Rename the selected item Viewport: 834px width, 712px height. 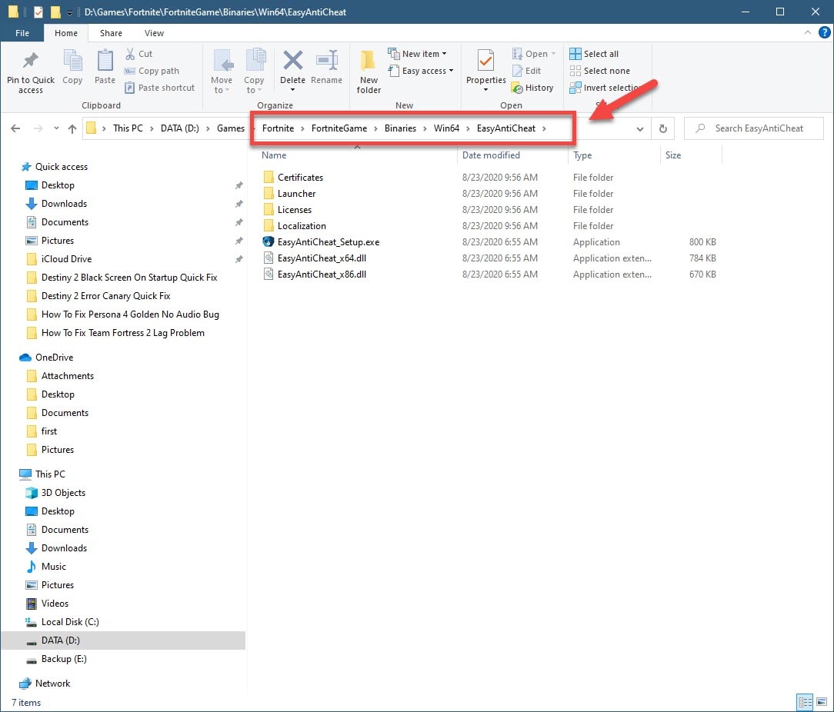(326, 67)
